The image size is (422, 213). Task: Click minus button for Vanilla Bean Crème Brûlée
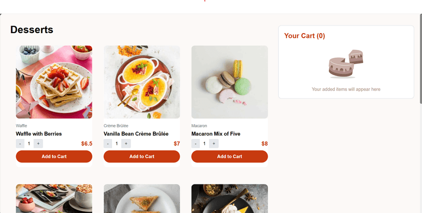click(108, 144)
